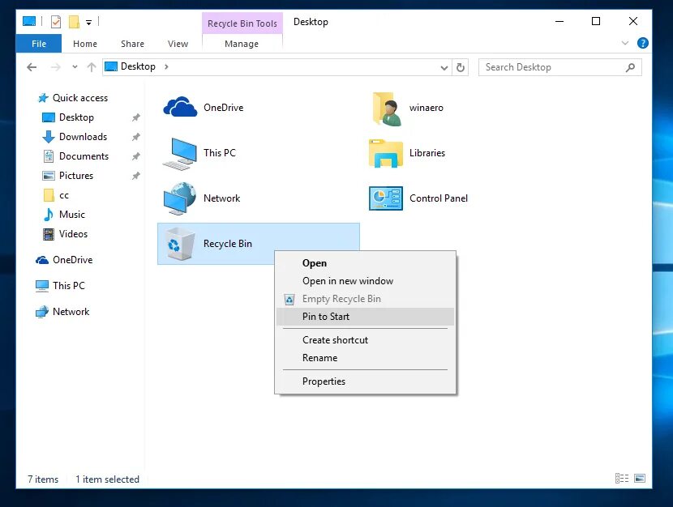Image resolution: width=673 pixels, height=507 pixels.
Task: Open the Recent locations dropdown arrow
Action: pos(75,67)
